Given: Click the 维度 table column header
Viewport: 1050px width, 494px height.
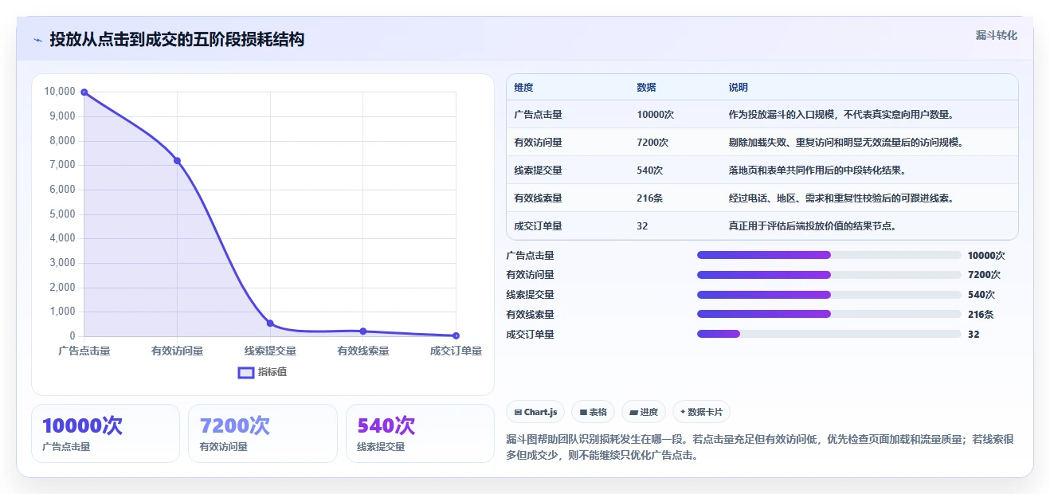Looking at the screenshot, I should point(523,88).
